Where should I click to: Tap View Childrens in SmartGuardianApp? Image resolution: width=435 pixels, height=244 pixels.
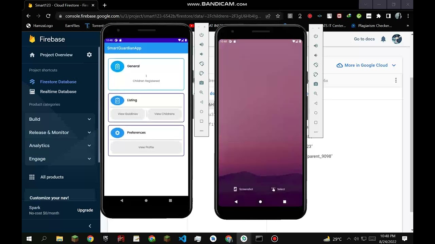[x=164, y=114]
